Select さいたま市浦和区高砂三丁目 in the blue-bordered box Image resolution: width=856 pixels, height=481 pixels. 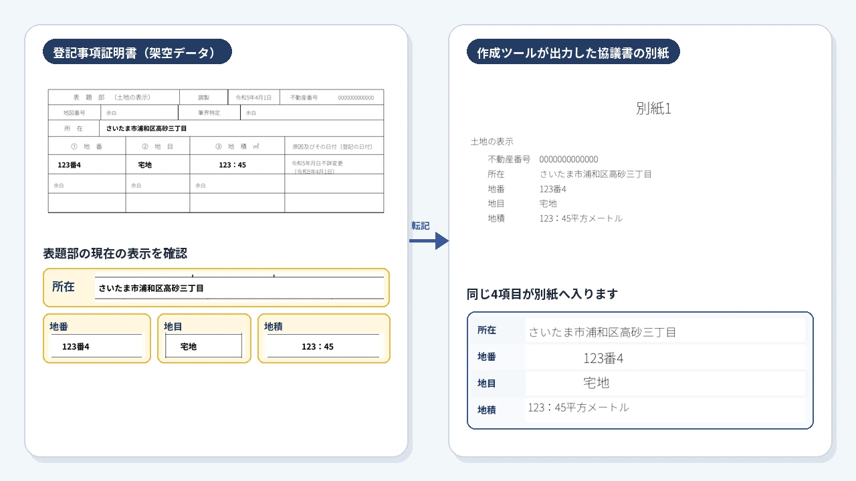pyautogui.click(x=603, y=332)
